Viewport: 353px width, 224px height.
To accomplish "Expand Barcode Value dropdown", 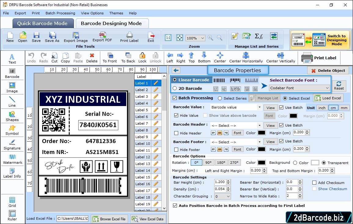I will pyautogui.click(x=259, y=107).
